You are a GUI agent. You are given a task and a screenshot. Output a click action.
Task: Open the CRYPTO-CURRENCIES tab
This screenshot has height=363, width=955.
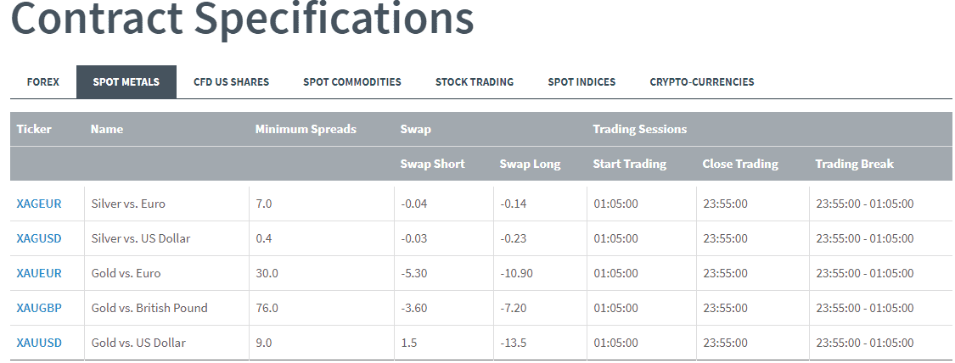click(702, 82)
